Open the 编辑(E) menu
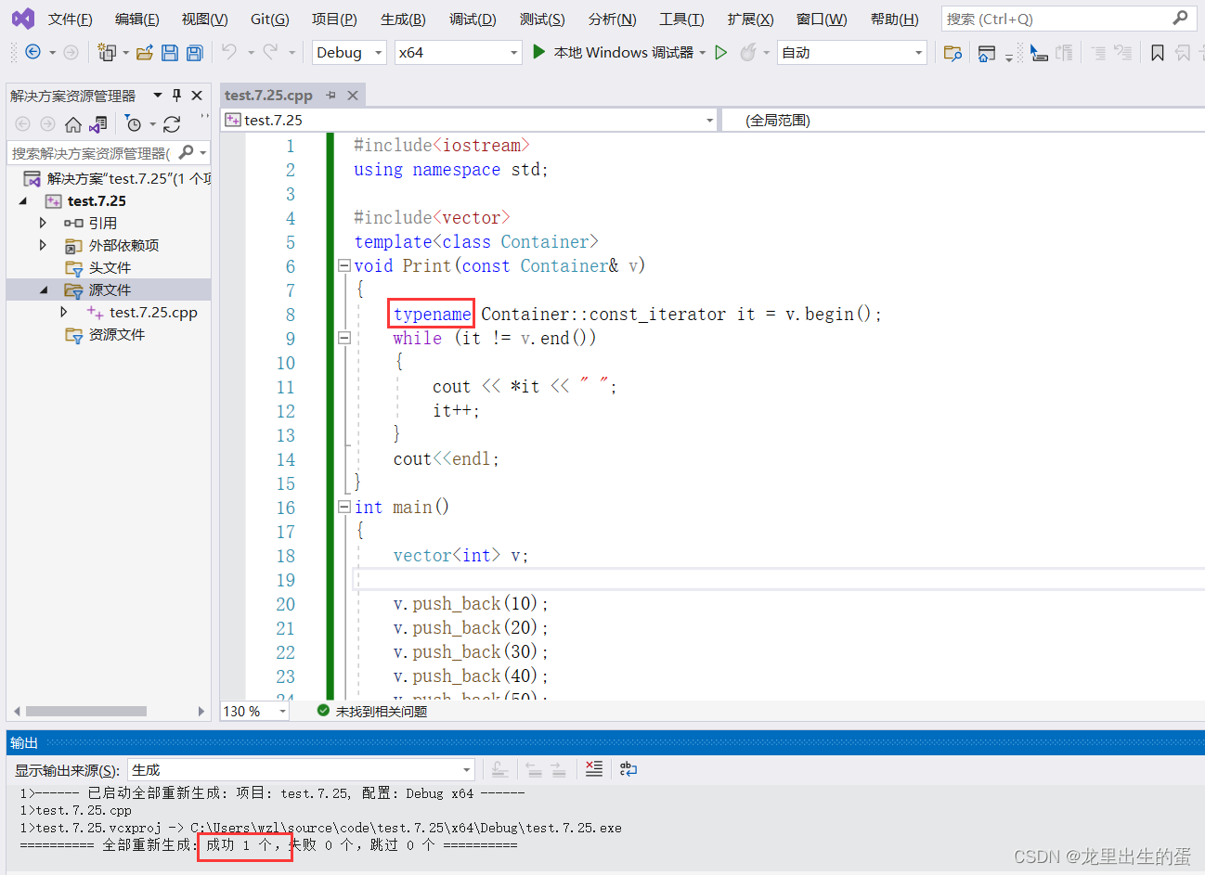Image resolution: width=1205 pixels, height=875 pixels. (137, 19)
